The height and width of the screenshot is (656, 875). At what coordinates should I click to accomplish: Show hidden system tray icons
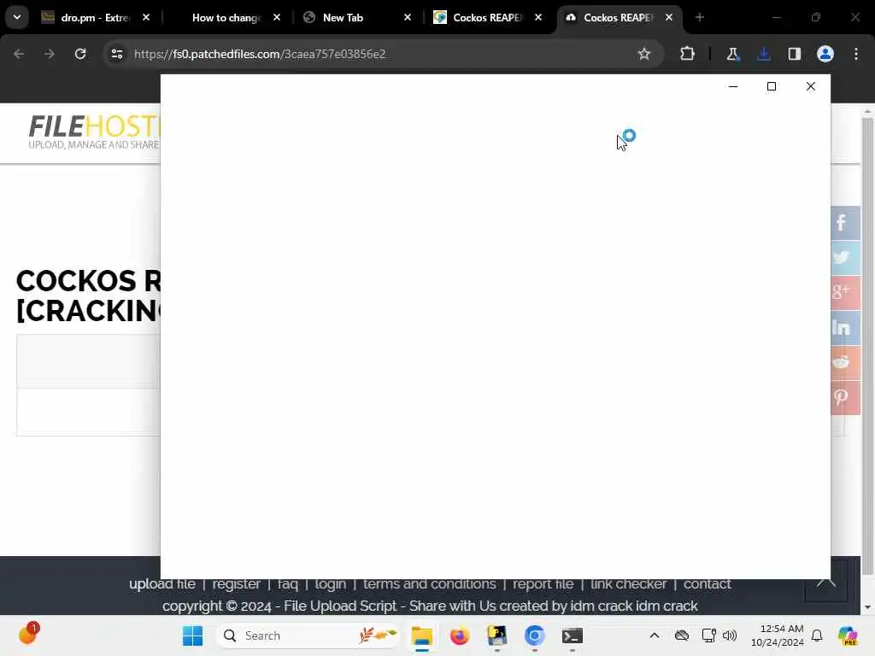655,635
